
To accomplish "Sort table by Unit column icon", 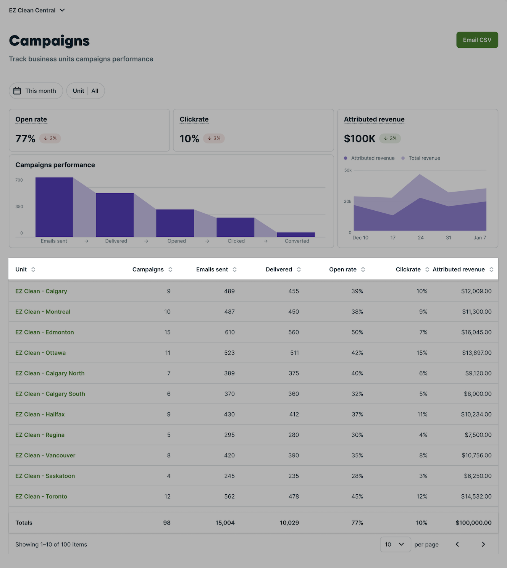I will (x=33, y=269).
